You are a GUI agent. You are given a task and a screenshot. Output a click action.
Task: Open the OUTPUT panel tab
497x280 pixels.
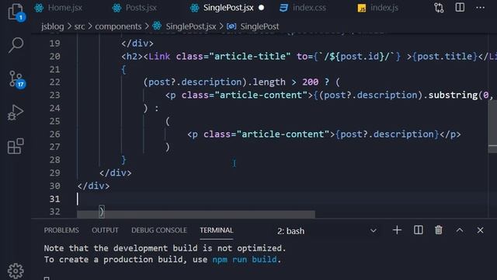coord(105,230)
